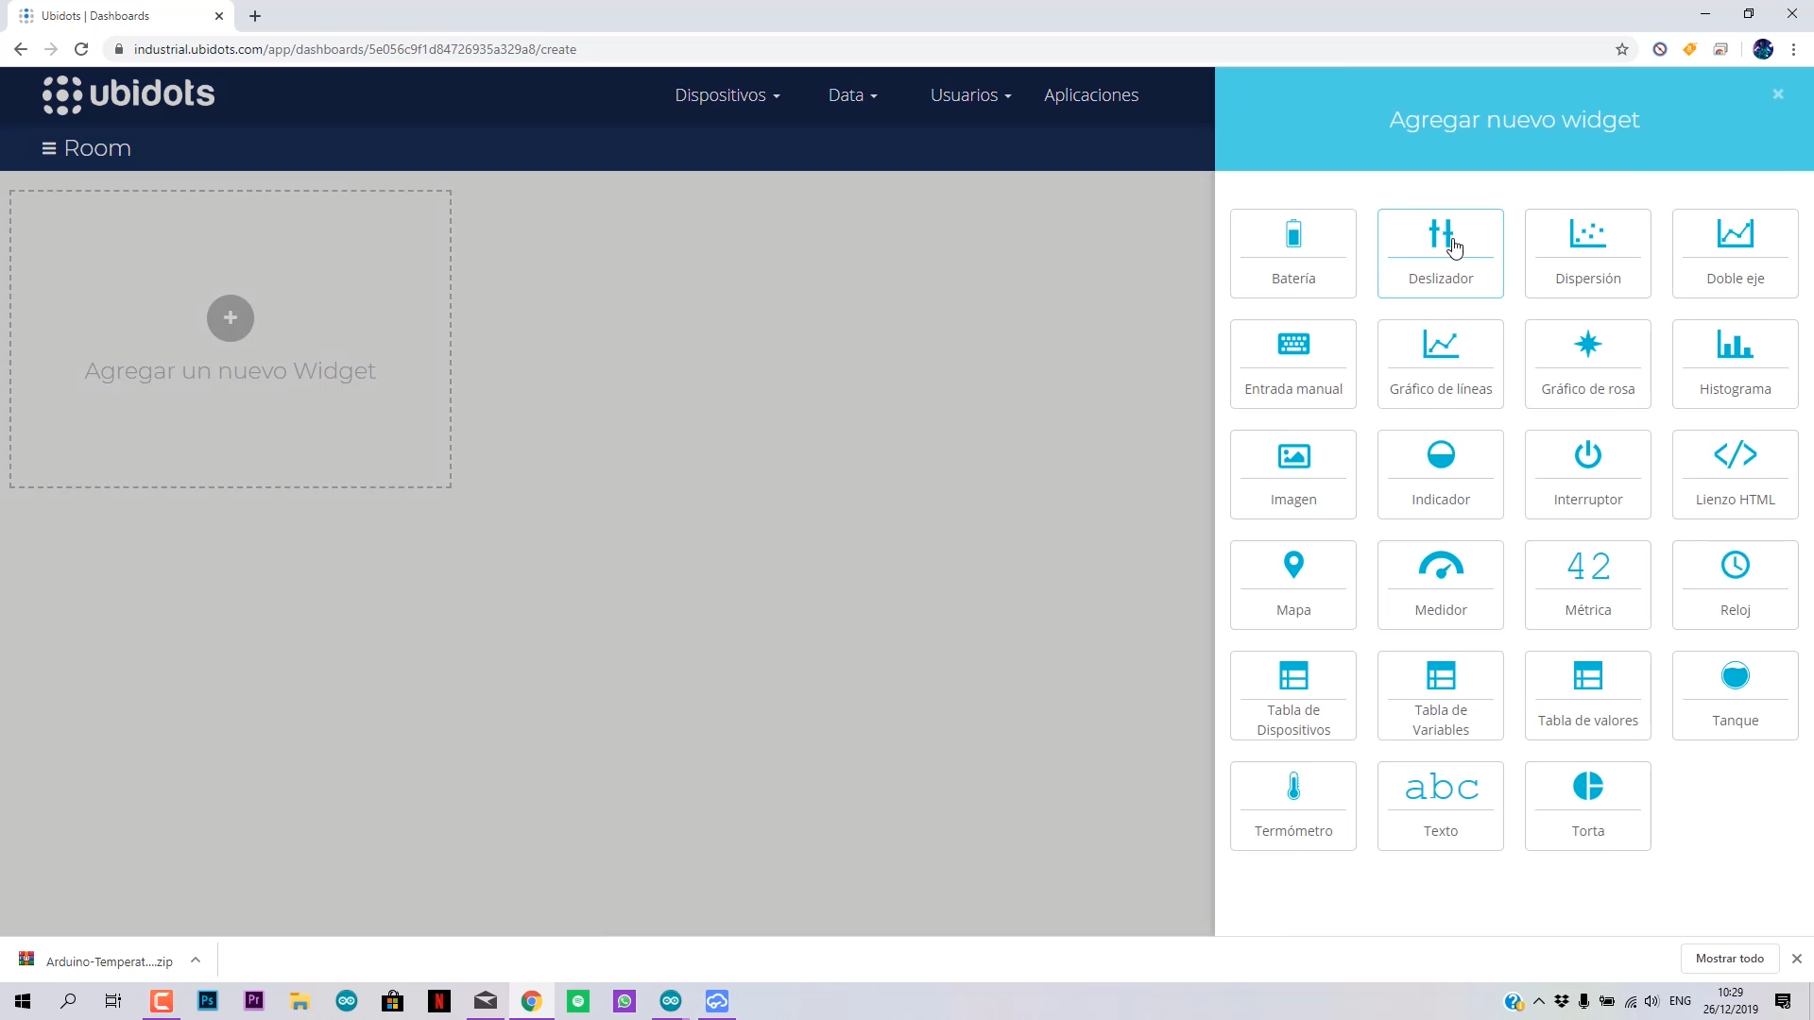Screen dimensions: 1814x1020
Task: Click the Ubidots logo
Action: click(x=128, y=94)
